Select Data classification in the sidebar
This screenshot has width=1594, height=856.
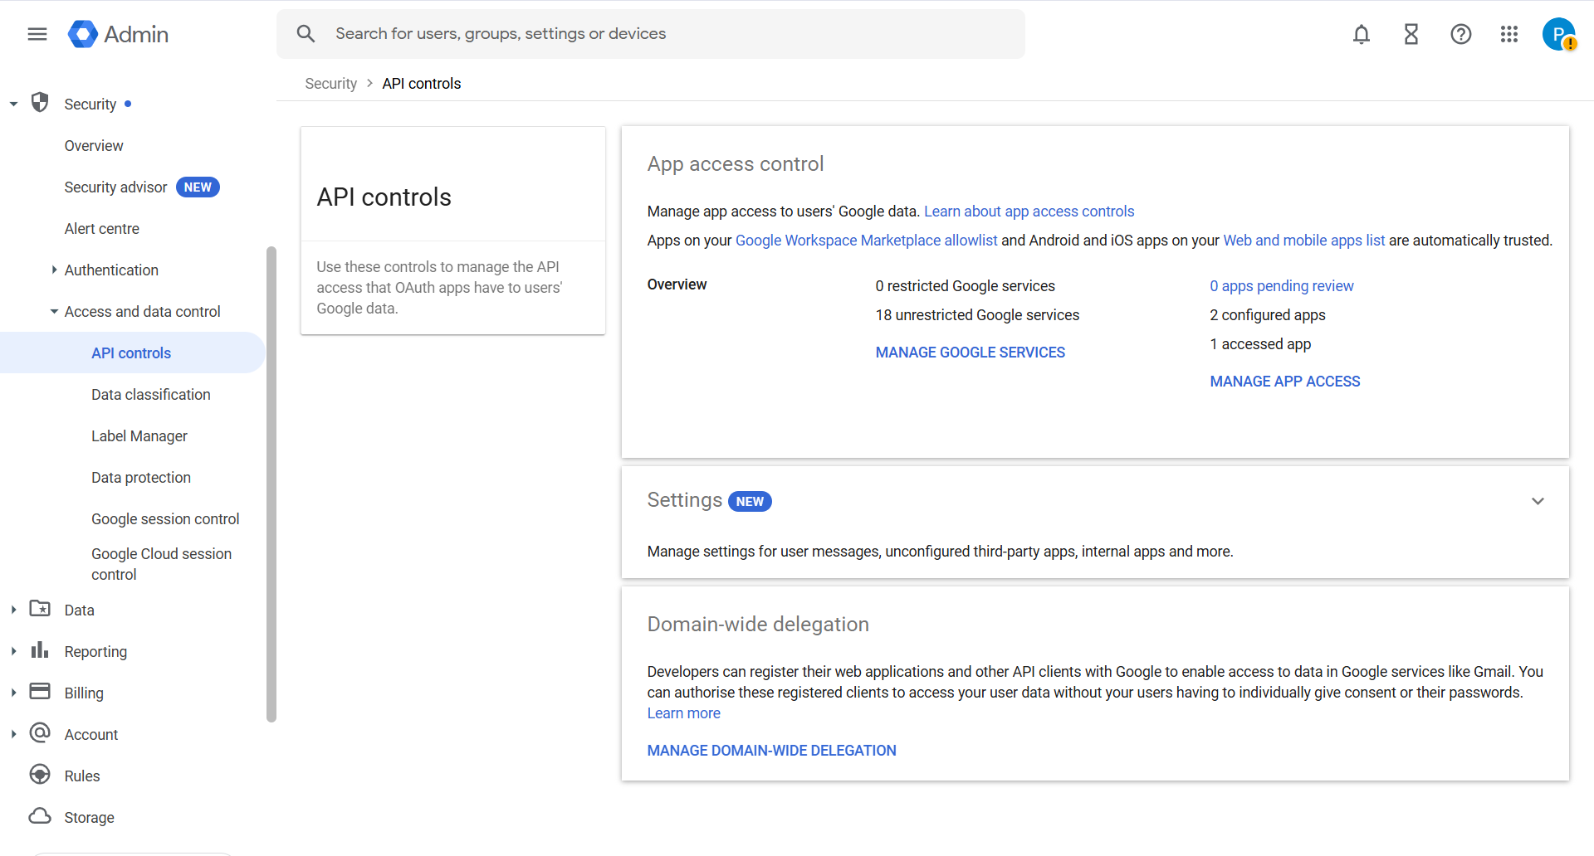pos(150,394)
